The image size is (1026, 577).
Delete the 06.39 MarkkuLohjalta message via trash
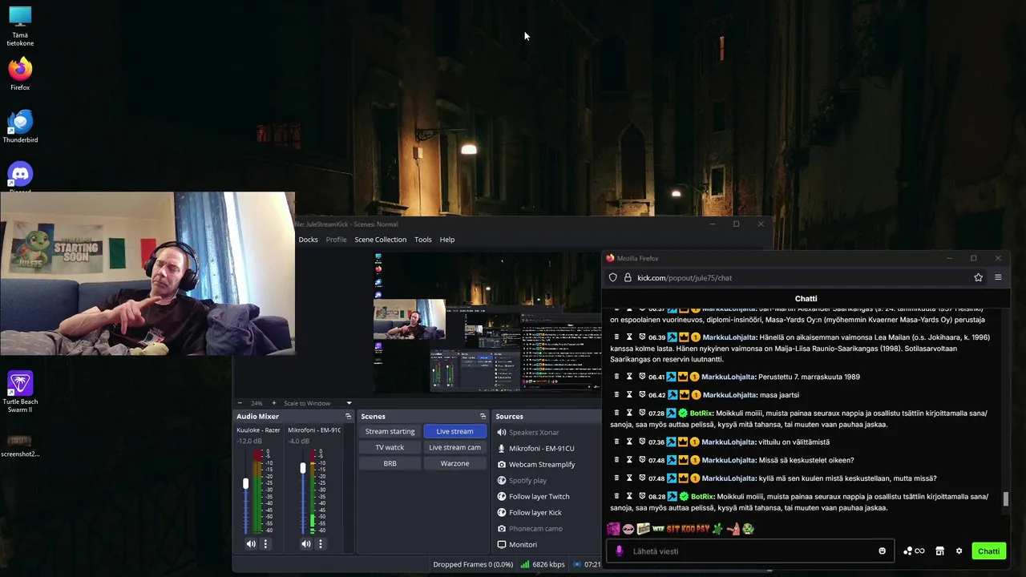pos(616,337)
